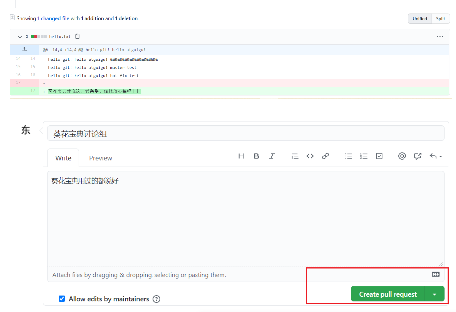This screenshot has height=312, width=456.
Task: Open Create pull request dropdown arrow
Action: tap(435, 294)
